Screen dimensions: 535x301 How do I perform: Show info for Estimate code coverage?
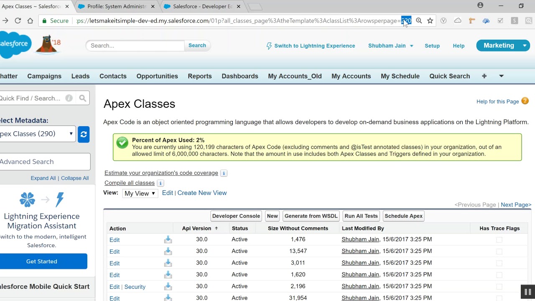(x=224, y=173)
